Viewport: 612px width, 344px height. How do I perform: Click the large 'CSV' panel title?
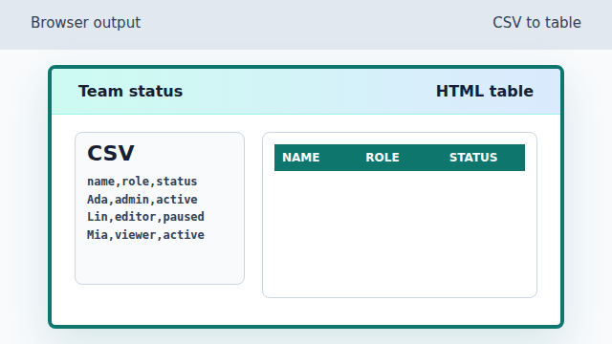(111, 153)
